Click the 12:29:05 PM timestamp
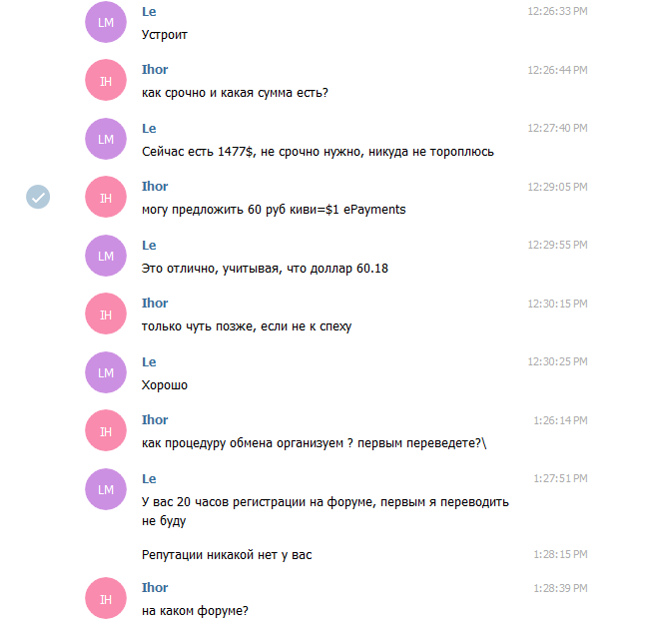The height and width of the screenshot is (629, 654). [x=557, y=187]
